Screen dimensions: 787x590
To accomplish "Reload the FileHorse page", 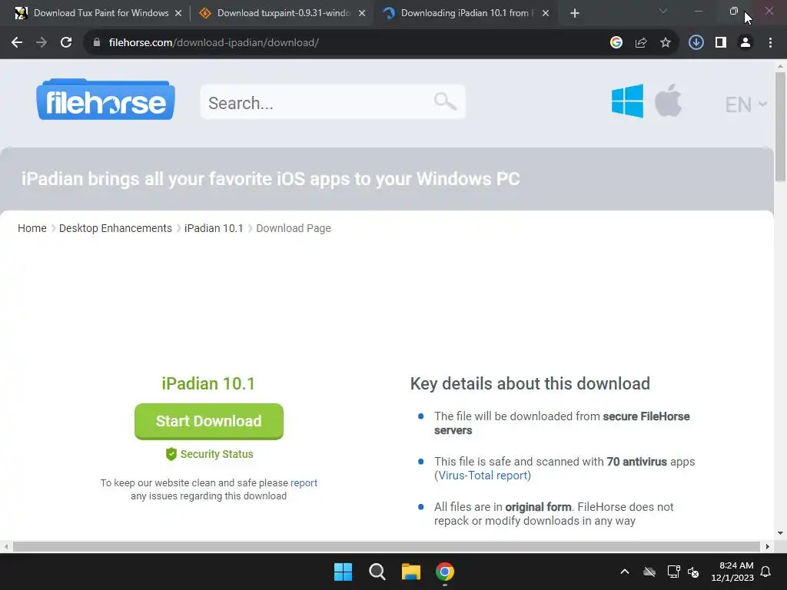I will click(66, 43).
